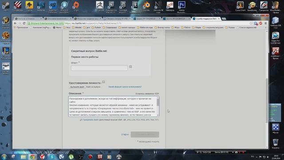
Task: Click the description box scroll-down arrow
Action: pyautogui.click(x=158, y=115)
